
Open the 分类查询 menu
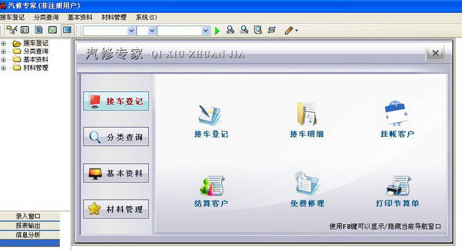[46, 17]
